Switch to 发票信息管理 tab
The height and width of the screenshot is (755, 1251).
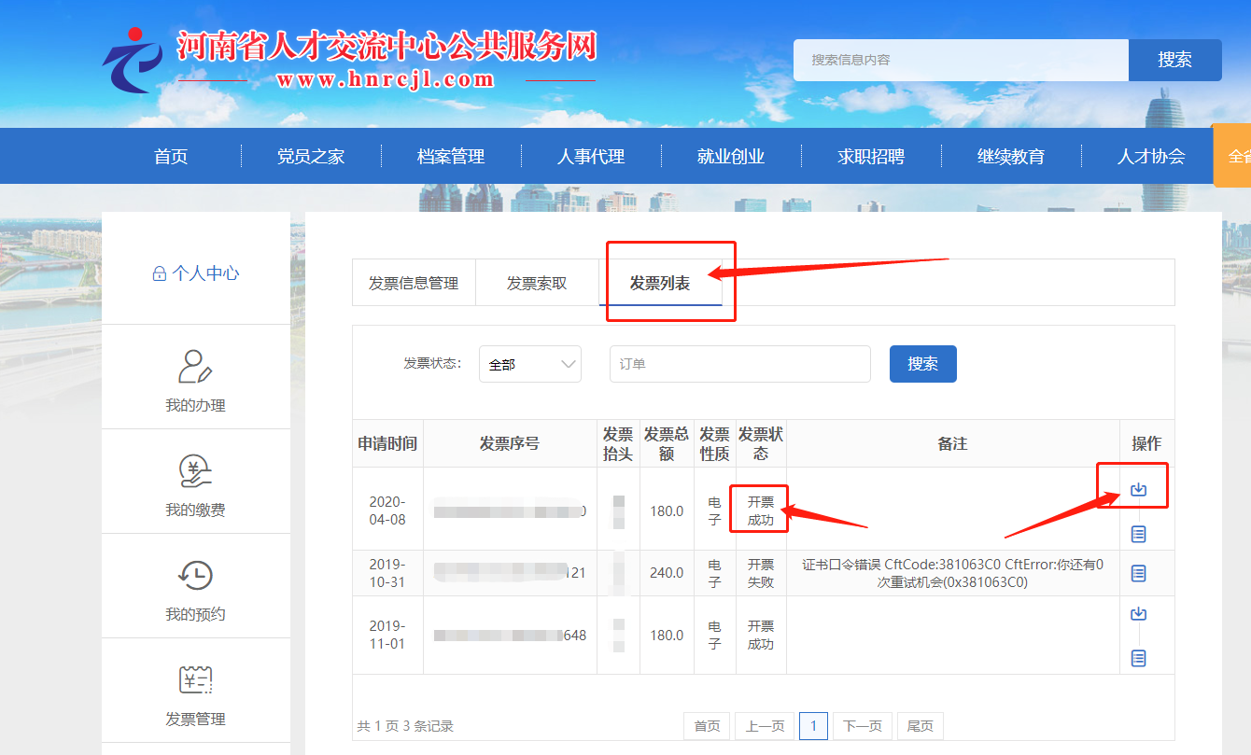(414, 283)
